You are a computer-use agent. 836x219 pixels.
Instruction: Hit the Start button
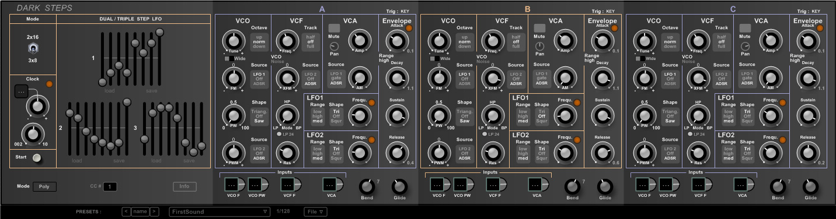coord(37,158)
